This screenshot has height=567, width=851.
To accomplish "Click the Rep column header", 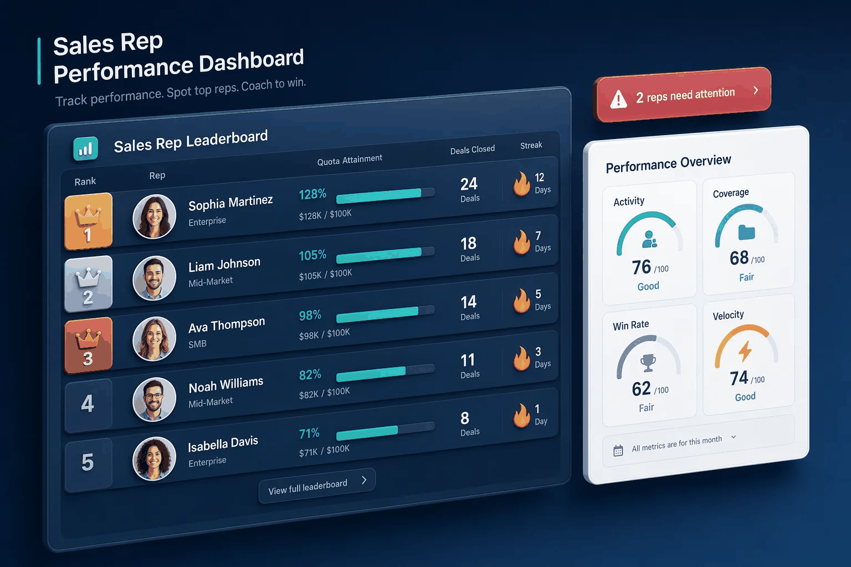I will click(x=157, y=176).
